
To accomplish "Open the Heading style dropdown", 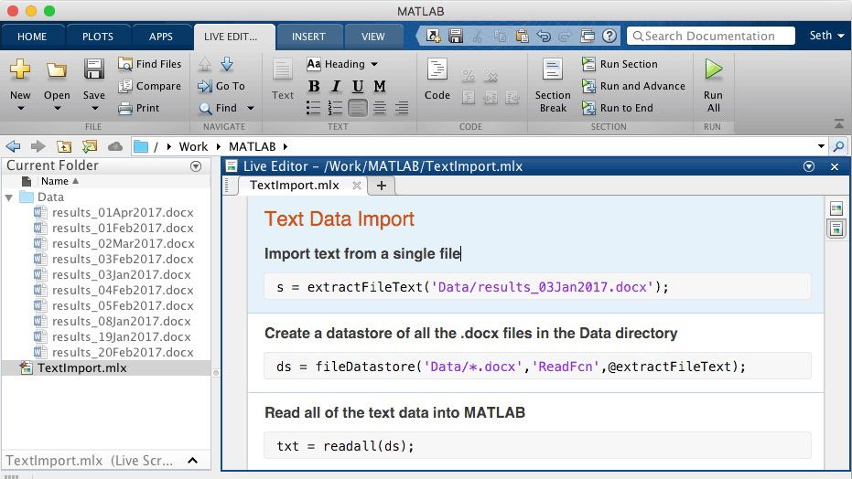I will [x=342, y=64].
